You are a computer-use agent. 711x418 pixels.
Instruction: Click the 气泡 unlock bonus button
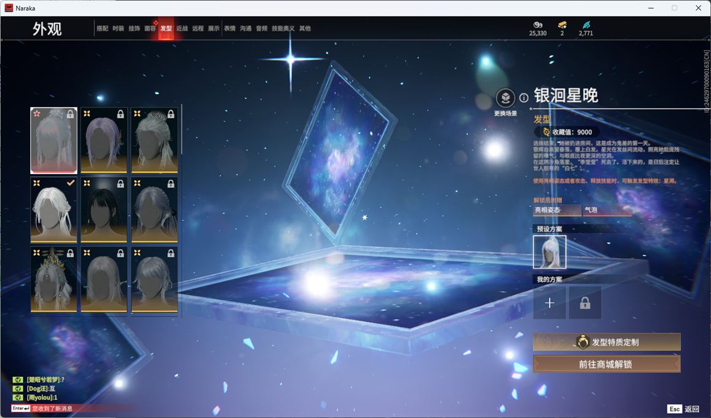607,210
